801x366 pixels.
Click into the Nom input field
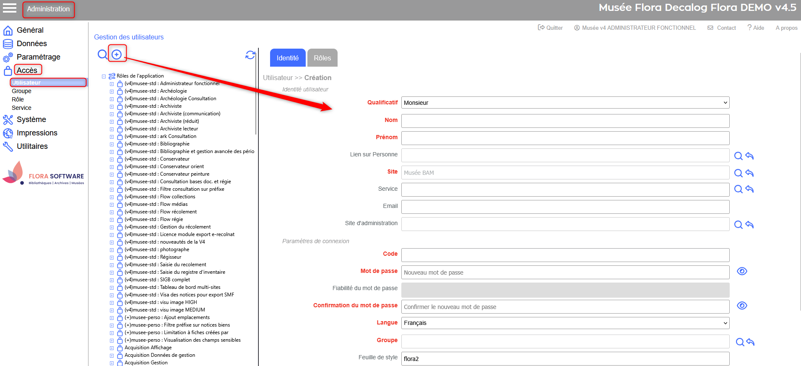point(565,121)
